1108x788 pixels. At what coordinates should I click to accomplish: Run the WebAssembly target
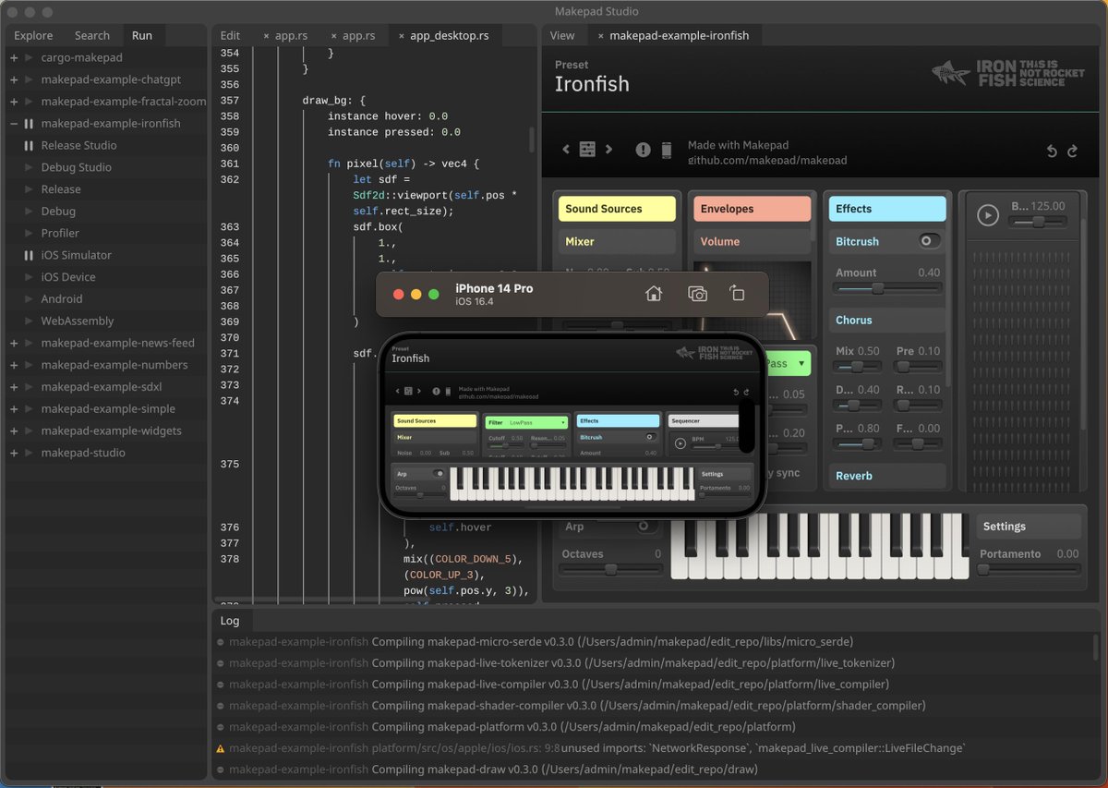pos(29,321)
